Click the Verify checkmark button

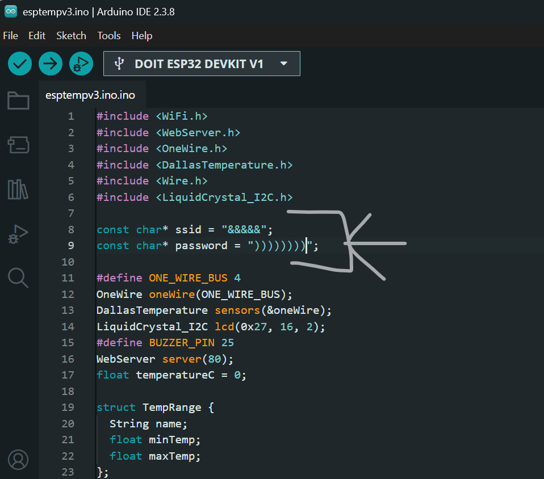(20, 64)
